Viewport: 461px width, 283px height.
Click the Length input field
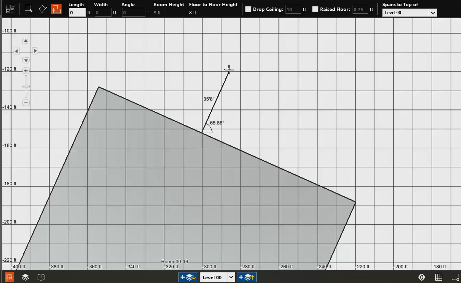click(x=77, y=13)
